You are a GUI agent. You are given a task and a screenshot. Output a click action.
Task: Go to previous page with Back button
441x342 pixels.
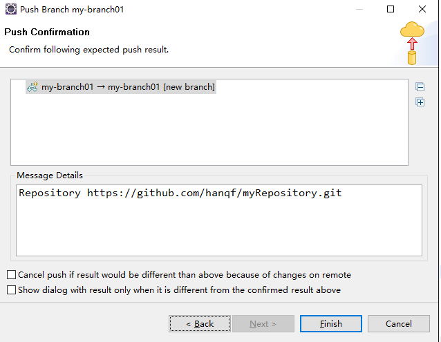tap(200, 324)
